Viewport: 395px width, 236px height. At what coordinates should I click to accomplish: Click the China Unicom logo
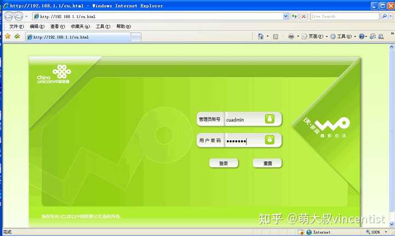(54, 74)
